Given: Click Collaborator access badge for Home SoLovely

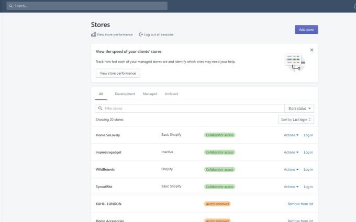Looking at the screenshot, I should tap(219, 135).
